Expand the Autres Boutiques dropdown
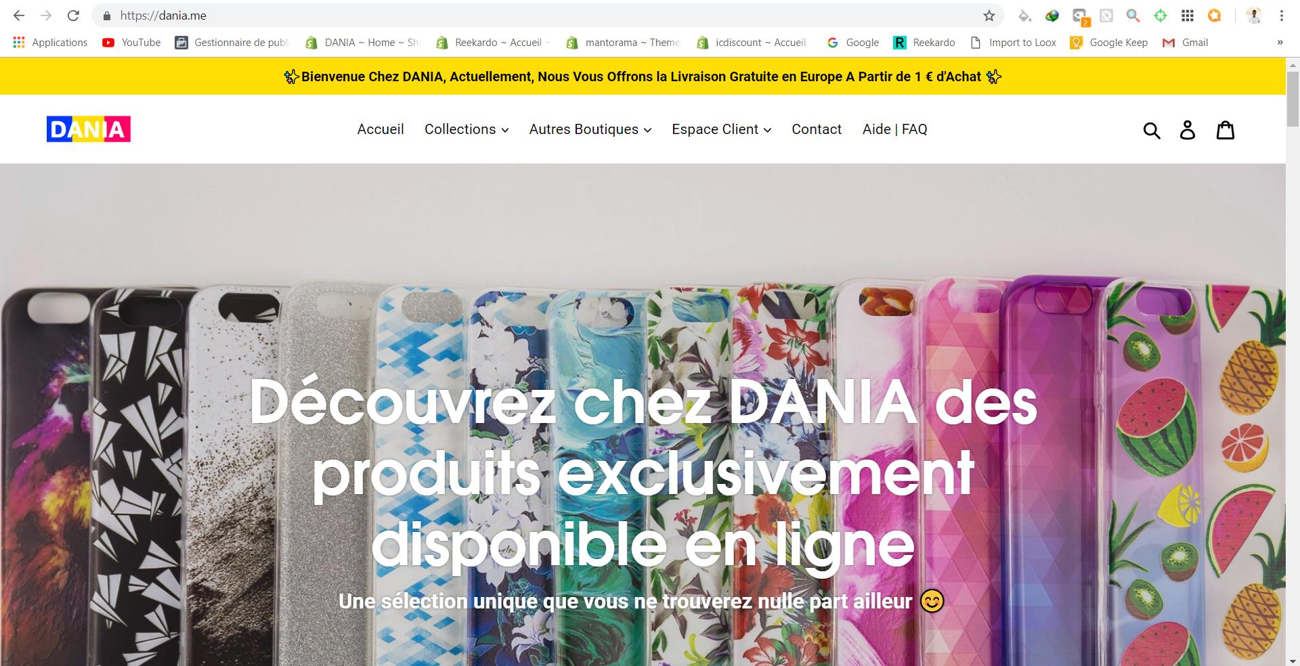The height and width of the screenshot is (666, 1300). 590,129
